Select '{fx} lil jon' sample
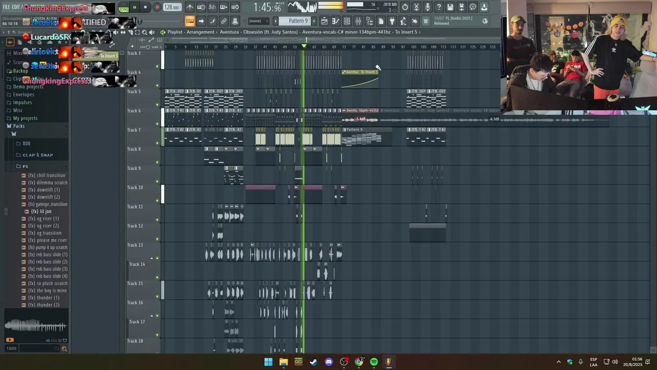 41,211
